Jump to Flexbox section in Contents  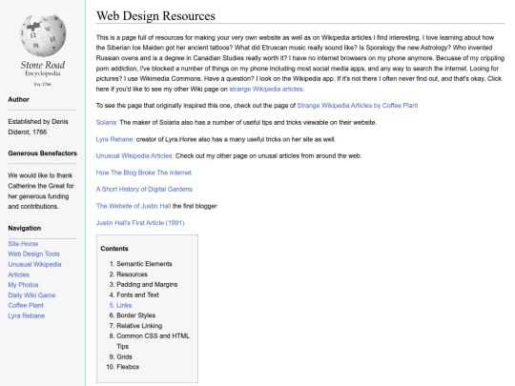[128, 367]
